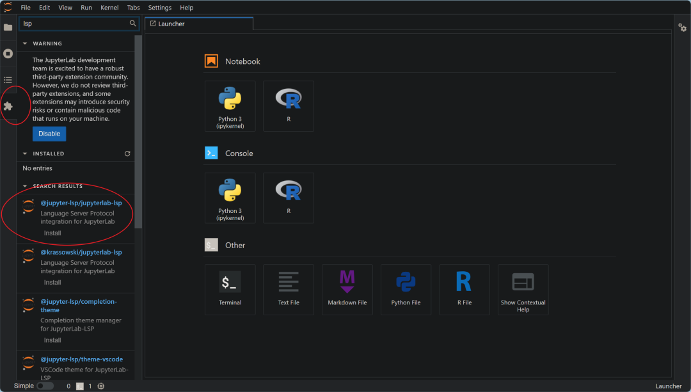
Task: Install @jupyter-lsp/completion-theme extension
Action: [x=52, y=340]
